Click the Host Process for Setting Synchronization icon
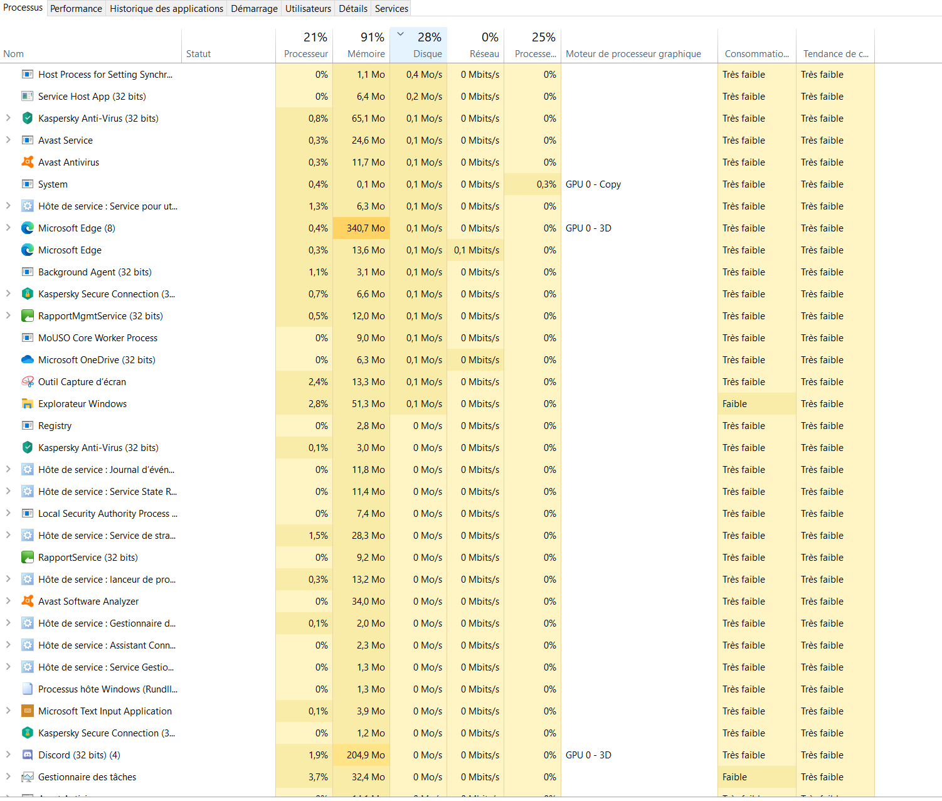The height and width of the screenshot is (801, 942). point(28,74)
